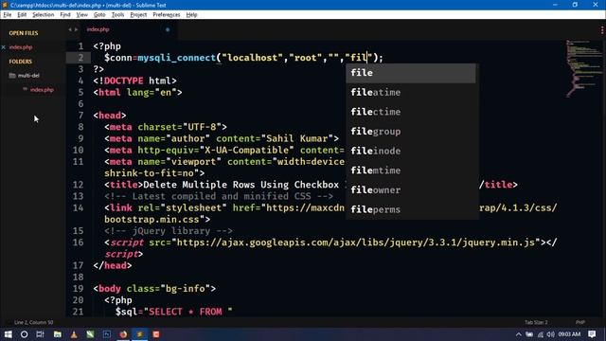Open the Edit menu
606x341 pixels.
[22, 15]
